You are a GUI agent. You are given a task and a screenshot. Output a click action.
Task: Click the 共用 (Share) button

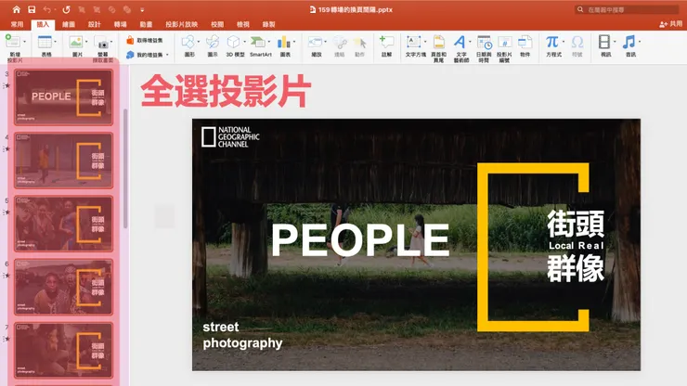tap(671, 24)
